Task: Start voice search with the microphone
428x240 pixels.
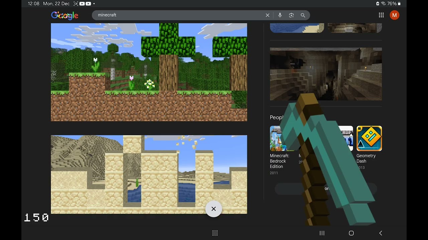Action: point(280,15)
